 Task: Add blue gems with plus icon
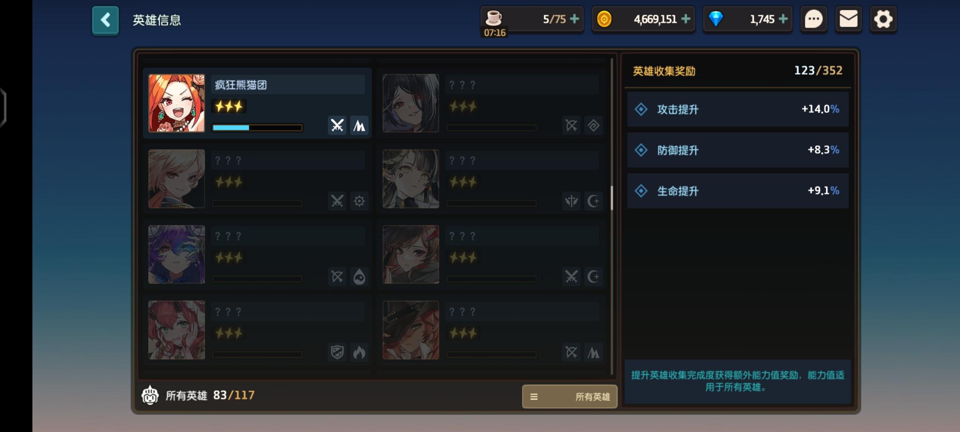pos(783,19)
